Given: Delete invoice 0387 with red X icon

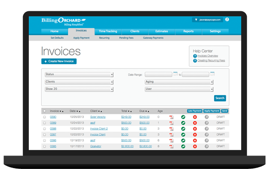Looking at the screenshot, I should point(195,135).
